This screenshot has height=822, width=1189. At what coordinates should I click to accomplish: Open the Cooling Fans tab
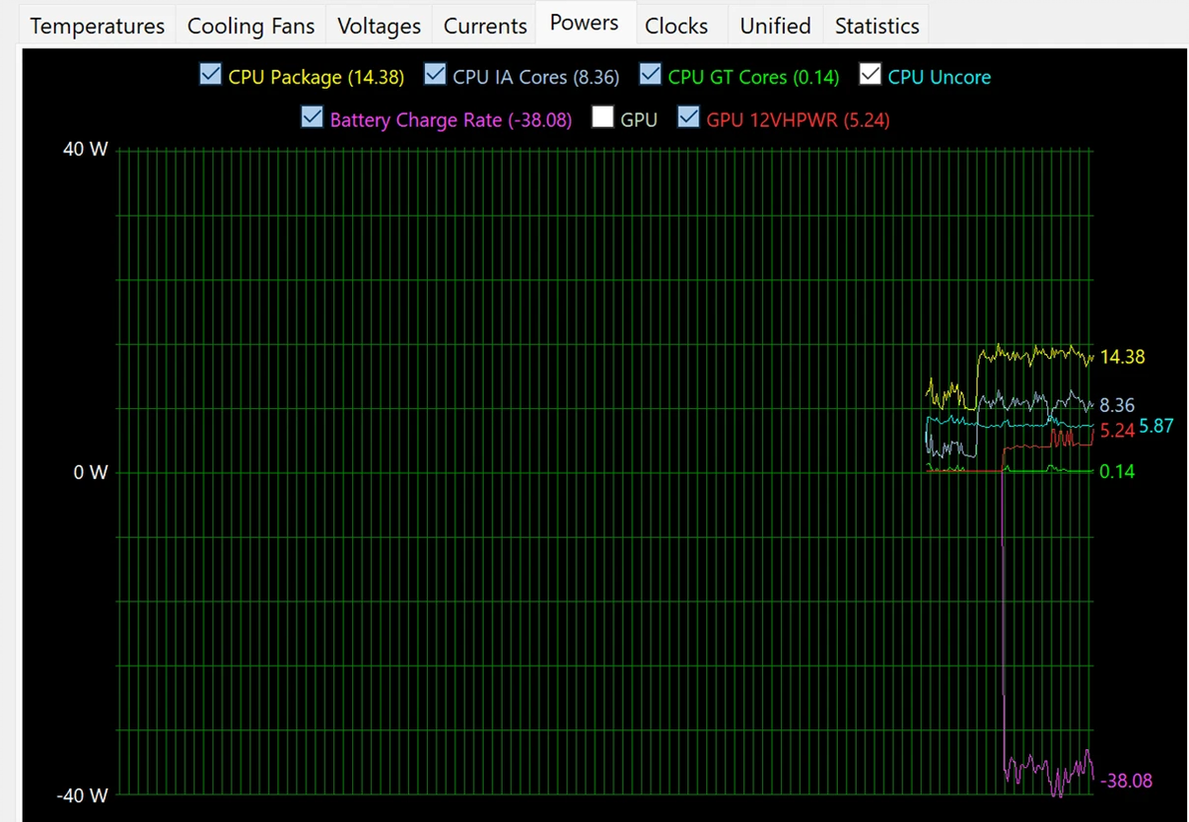tap(251, 26)
